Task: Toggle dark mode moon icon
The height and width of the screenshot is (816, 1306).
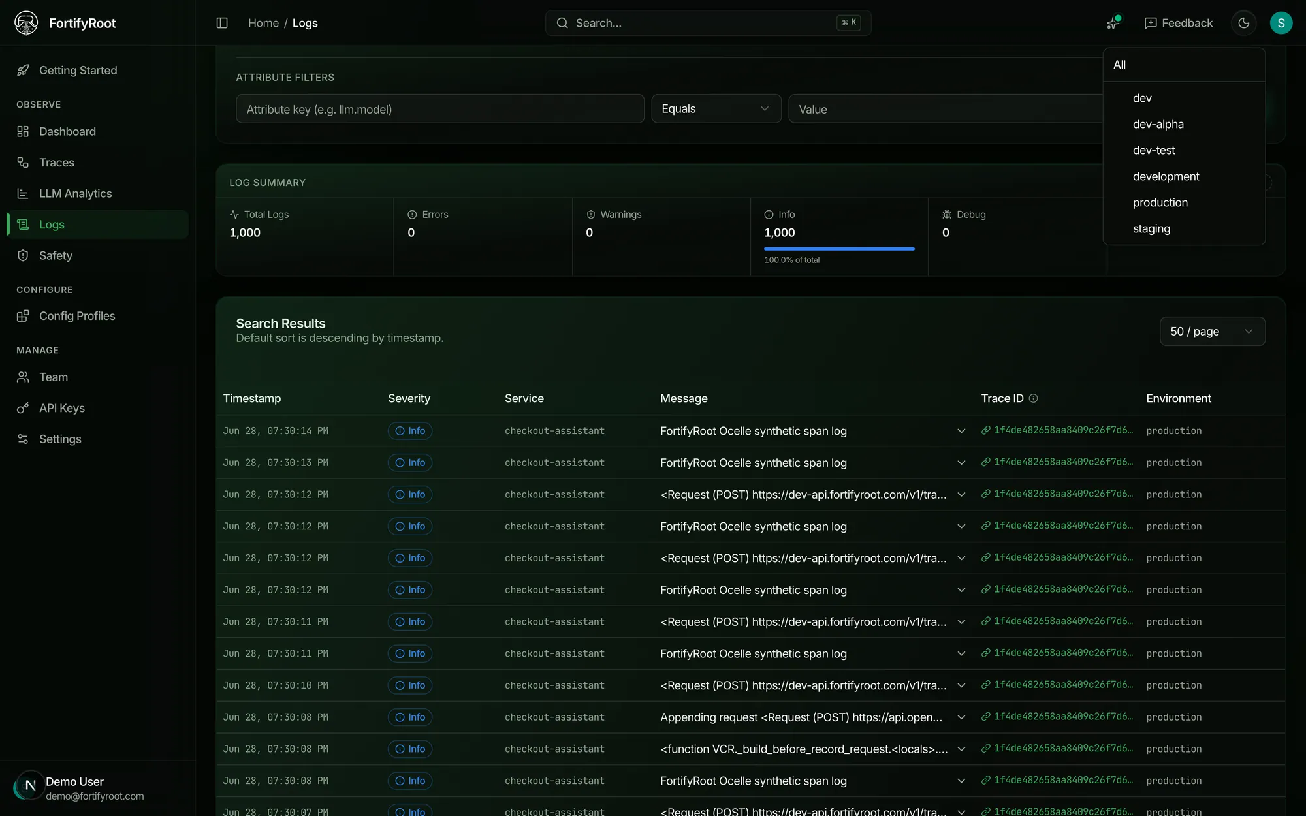Action: (x=1243, y=23)
